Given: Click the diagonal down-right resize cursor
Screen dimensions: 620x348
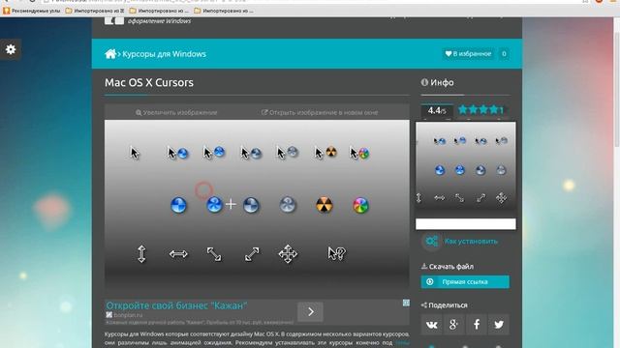Looking at the screenshot, I should 214,254.
